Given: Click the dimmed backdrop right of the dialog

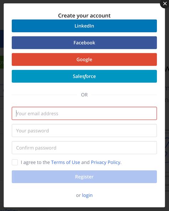Looking at the screenshot, I should pyautogui.click(x=167, y=108).
